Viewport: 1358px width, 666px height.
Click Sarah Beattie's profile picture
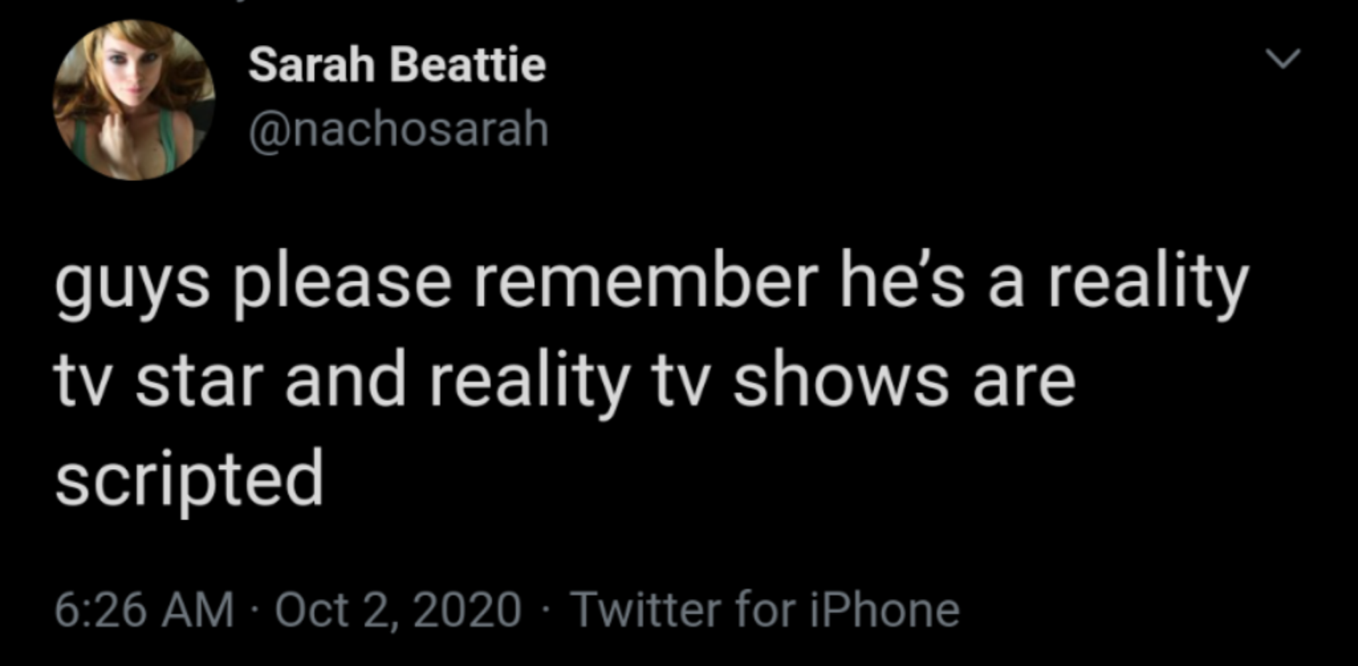(134, 100)
